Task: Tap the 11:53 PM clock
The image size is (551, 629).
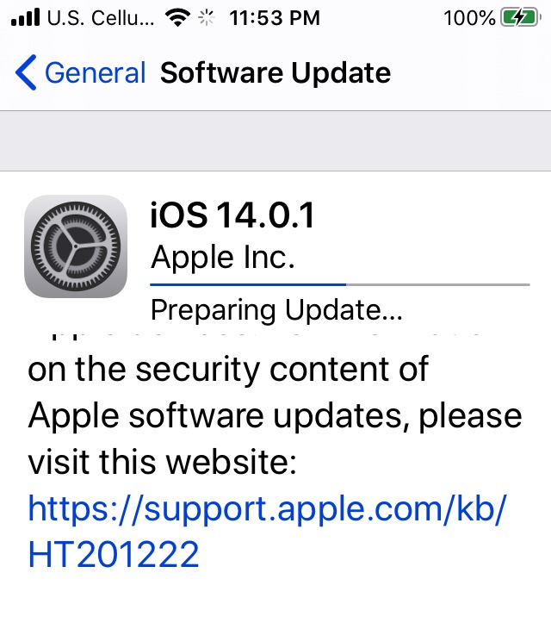Action: pyautogui.click(x=275, y=18)
